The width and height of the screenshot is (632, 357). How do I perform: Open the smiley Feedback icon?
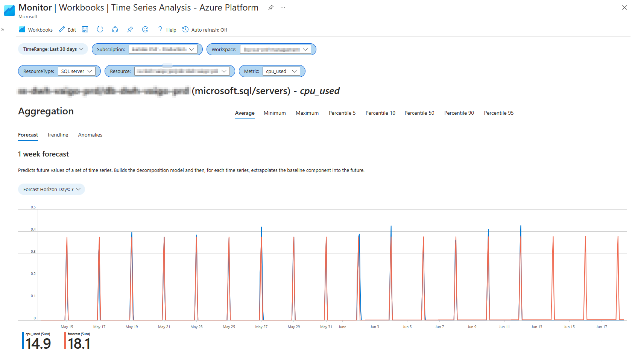[x=145, y=29]
